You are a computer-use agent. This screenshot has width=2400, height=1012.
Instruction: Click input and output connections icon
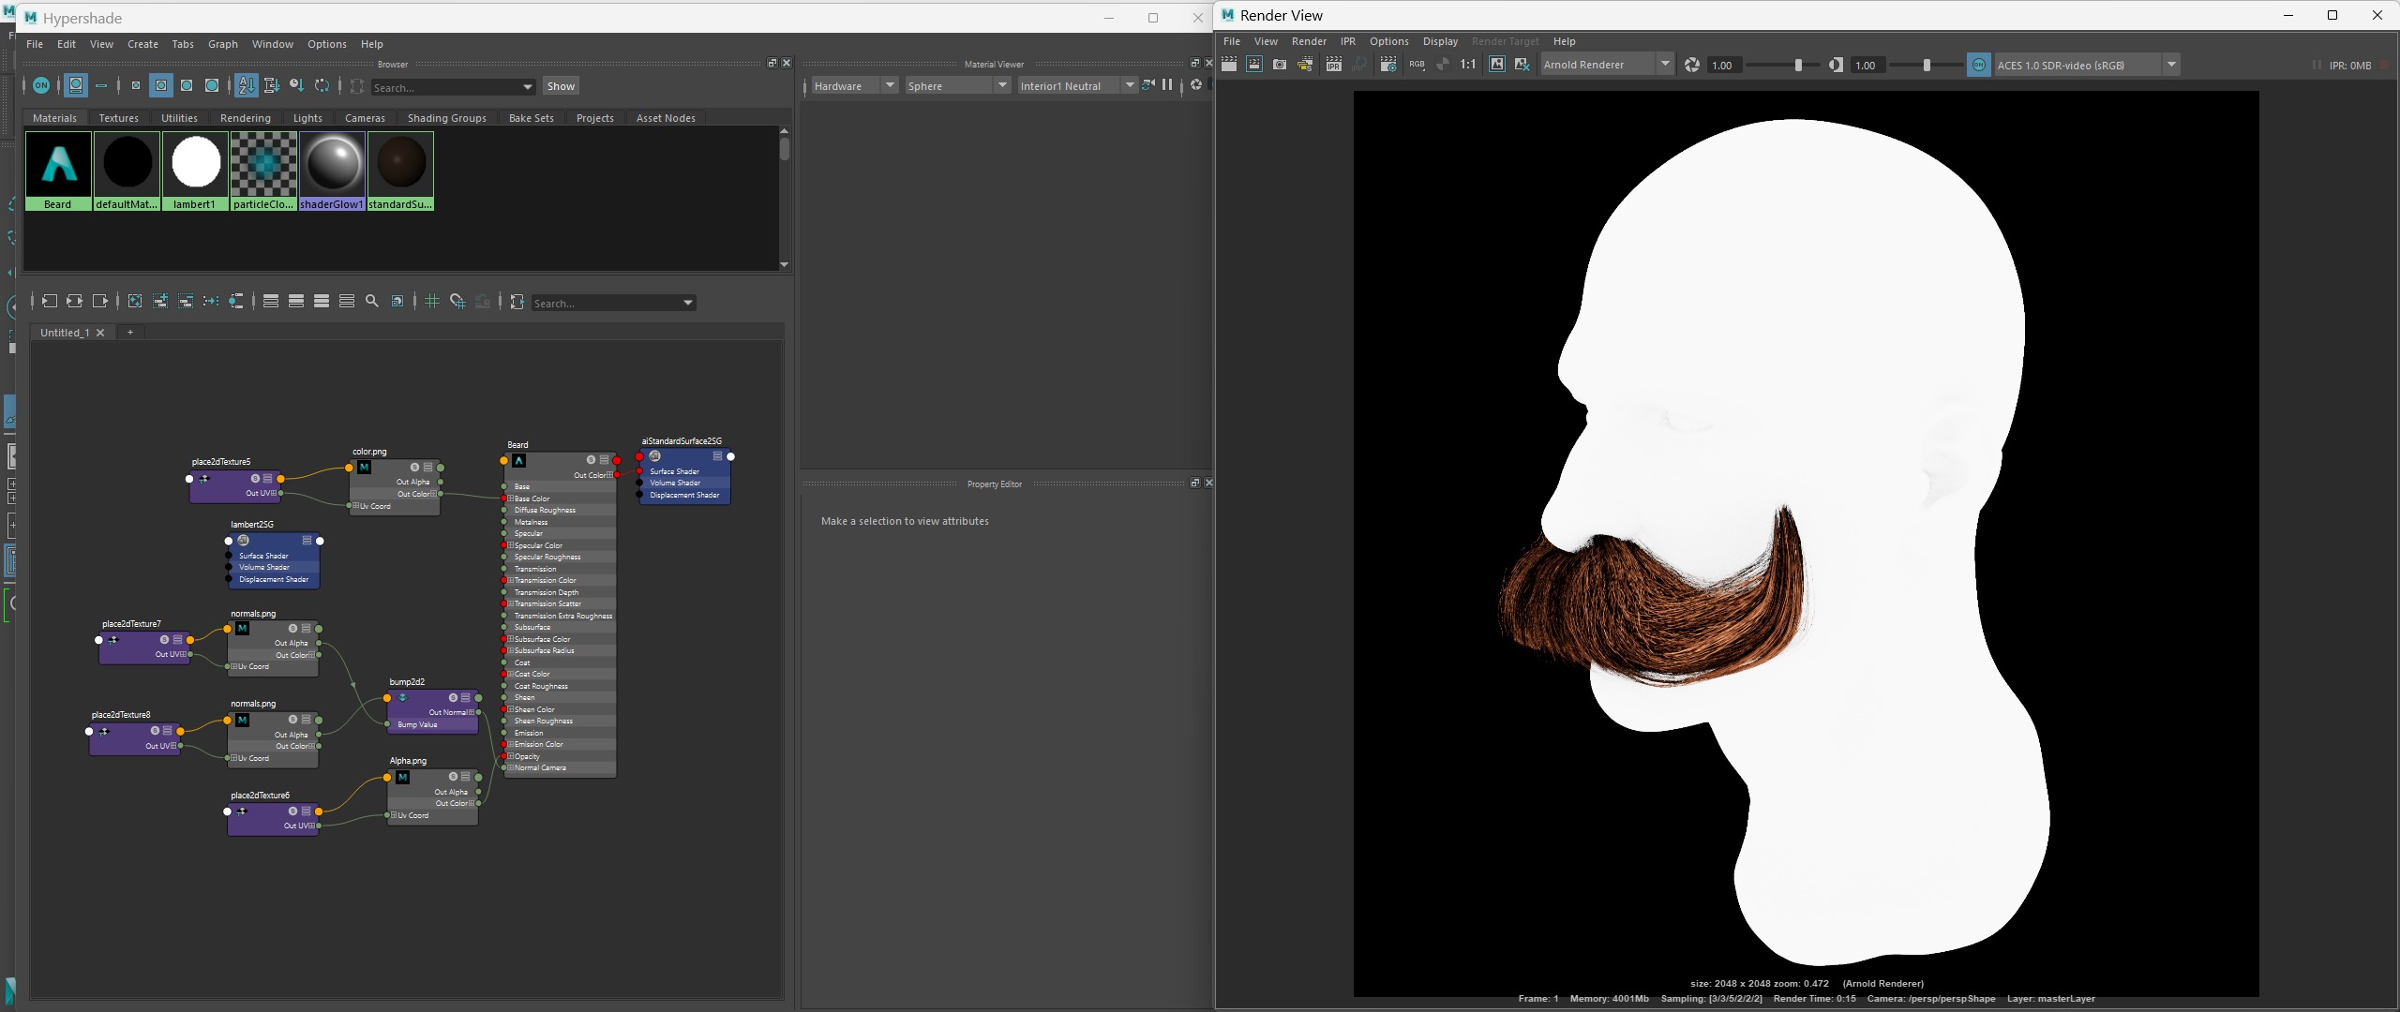point(75,301)
